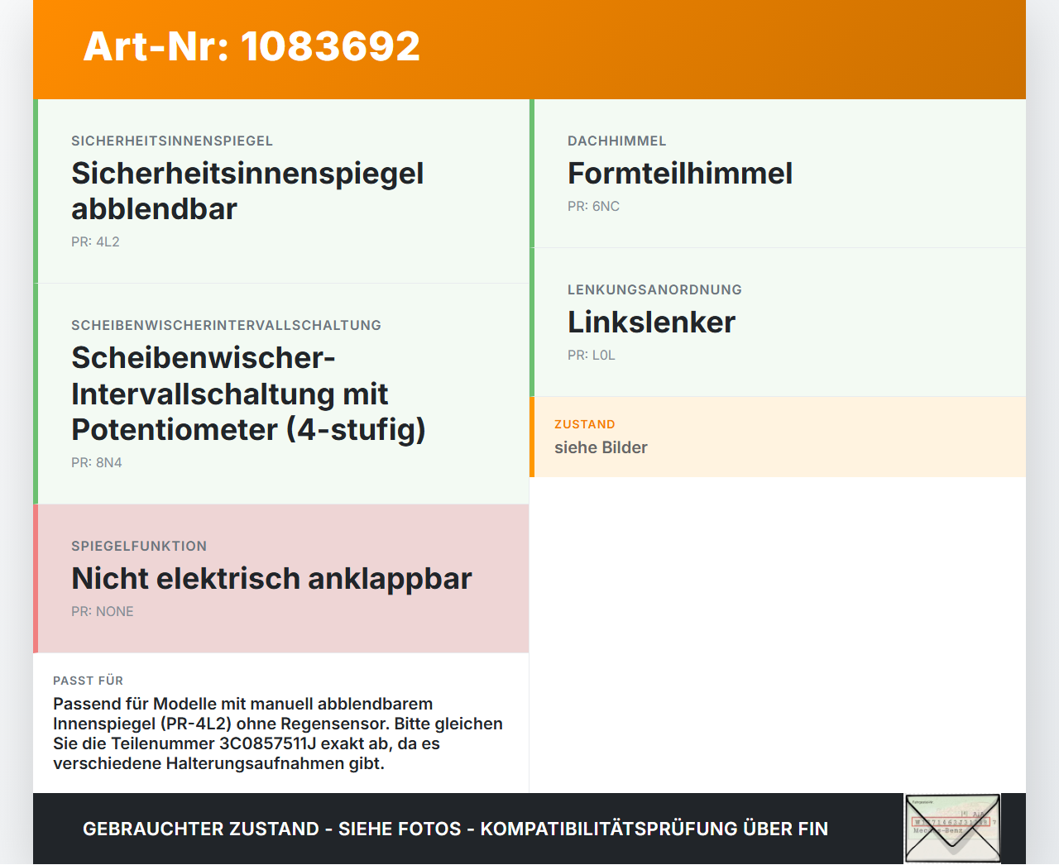Click the 'PR: L0L' code
This screenshot has height=865, width=1059.
(x=591, y=355)
